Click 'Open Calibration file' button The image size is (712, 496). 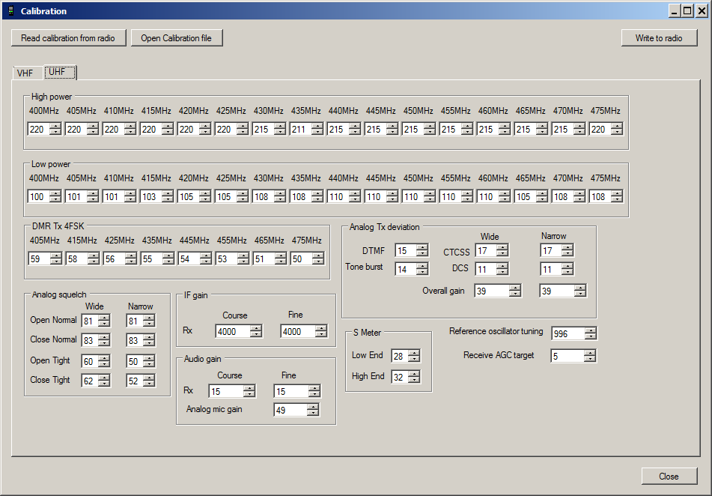177,38
